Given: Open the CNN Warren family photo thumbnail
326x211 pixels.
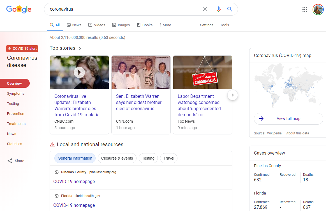Looking at the screenshot, I should (x=141, y=72).
